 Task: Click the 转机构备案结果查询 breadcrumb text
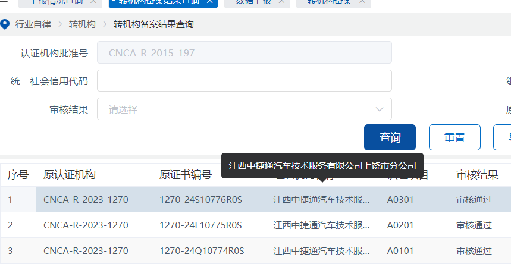click(x=153, y=24)
